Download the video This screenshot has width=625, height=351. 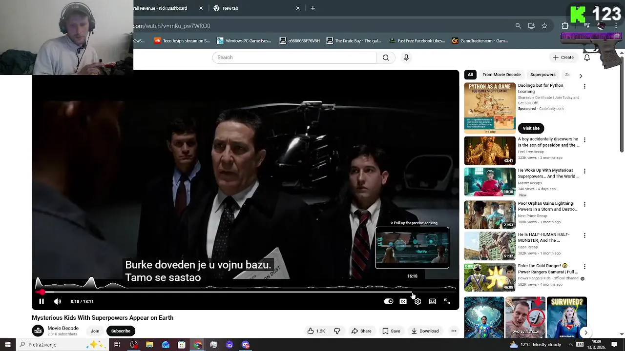[x=425, y=331]
